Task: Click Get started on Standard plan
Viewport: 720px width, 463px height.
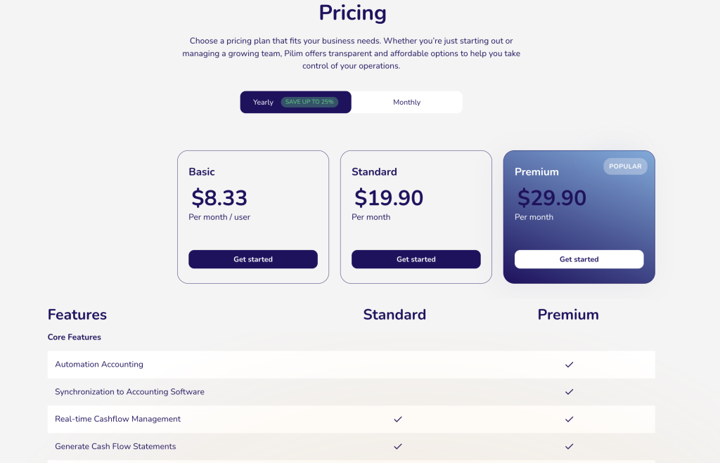Action: point(416,259)
